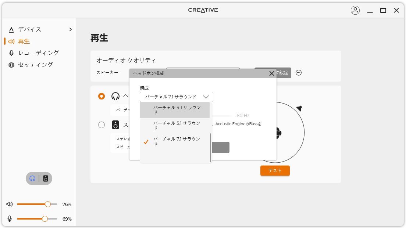The height and width of the screenshot is (228, 406).
Task: Open the セッティング sidebar section
Action: [35, 65]
